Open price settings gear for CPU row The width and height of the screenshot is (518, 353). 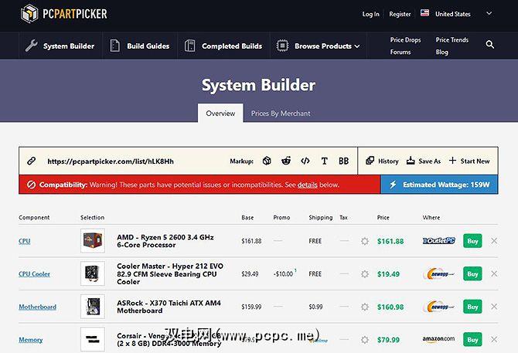tap(365, 241)
